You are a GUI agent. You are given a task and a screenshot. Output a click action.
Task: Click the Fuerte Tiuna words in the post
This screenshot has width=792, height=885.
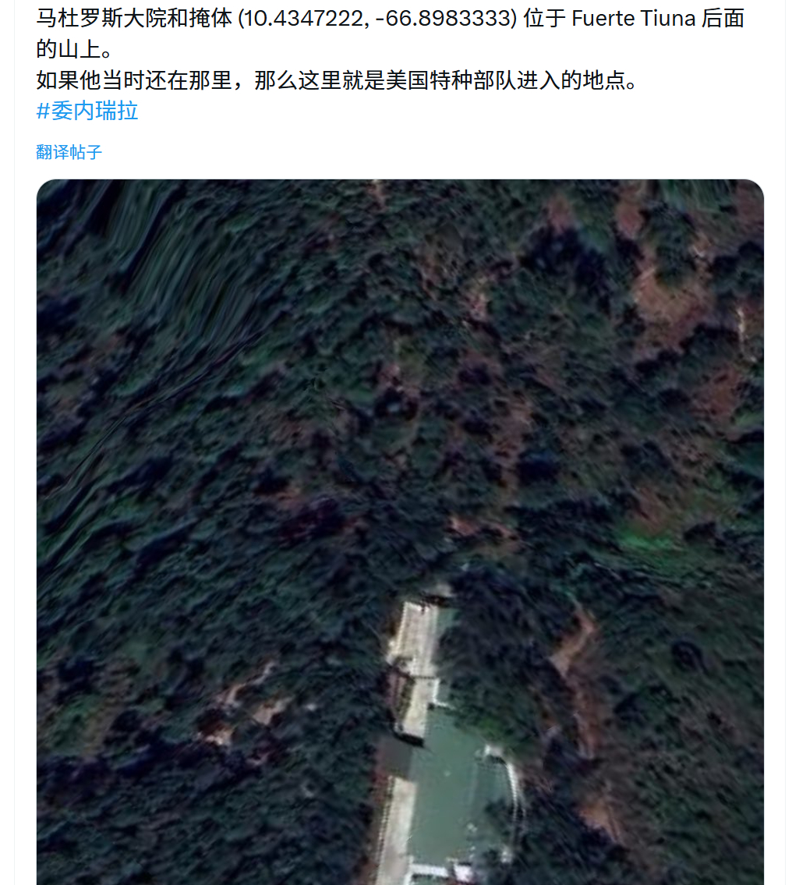[634, 19]
